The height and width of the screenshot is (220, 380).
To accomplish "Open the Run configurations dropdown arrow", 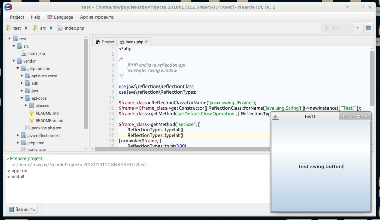I will [x=357, y=28].
